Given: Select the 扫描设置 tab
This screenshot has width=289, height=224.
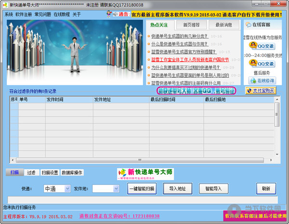Looking at the screenshot, I should [50, 172].
